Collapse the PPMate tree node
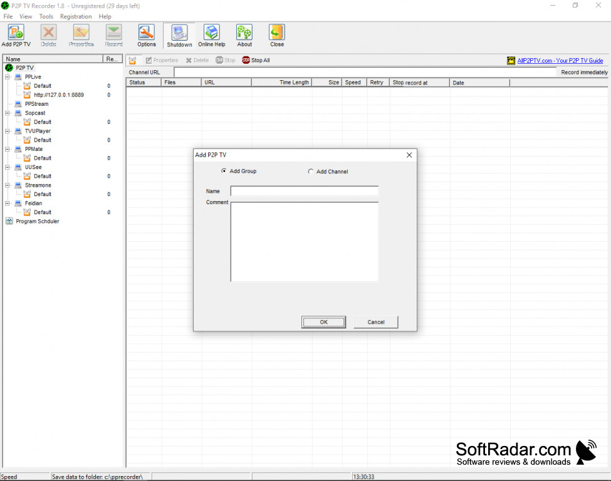This screenshot has width=611, height=481. pyautogui.click(x=8, y=149)
